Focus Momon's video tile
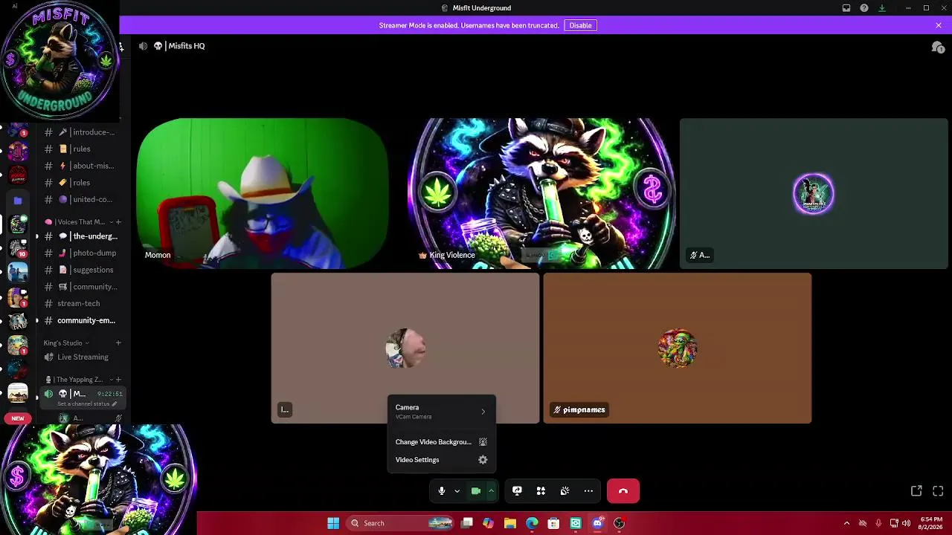This screenshot has height=535, width=952. coord(262,193)
